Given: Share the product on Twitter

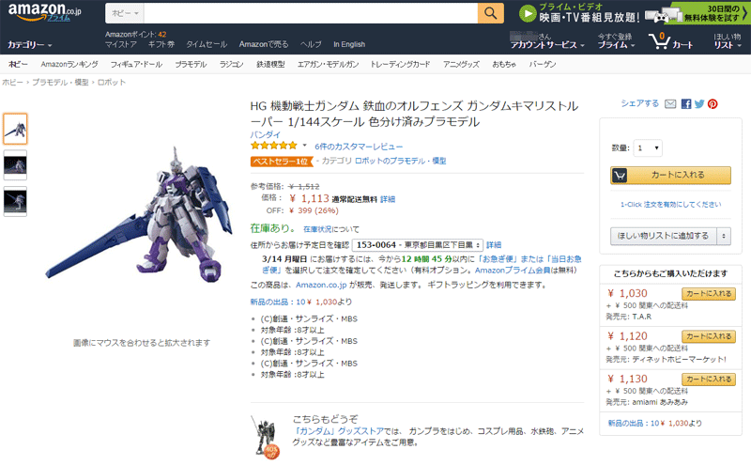Looking at the screenshot, I should point(699,104).
